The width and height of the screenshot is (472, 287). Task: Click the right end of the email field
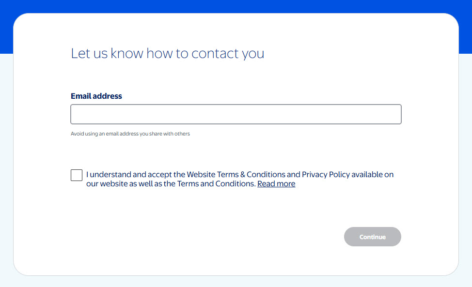pyautogui.click(x=393, y=114)
